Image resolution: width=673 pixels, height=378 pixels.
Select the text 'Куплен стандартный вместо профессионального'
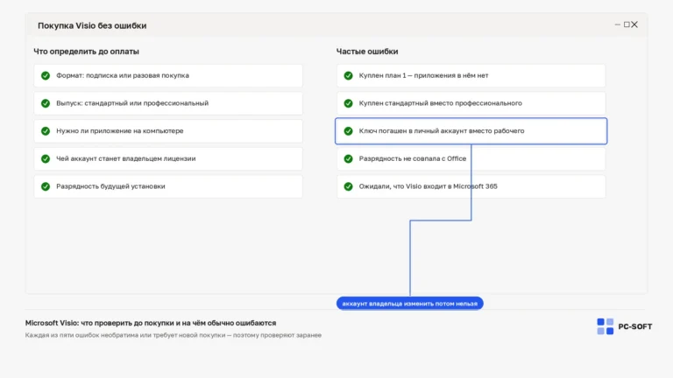click(441, 103)
